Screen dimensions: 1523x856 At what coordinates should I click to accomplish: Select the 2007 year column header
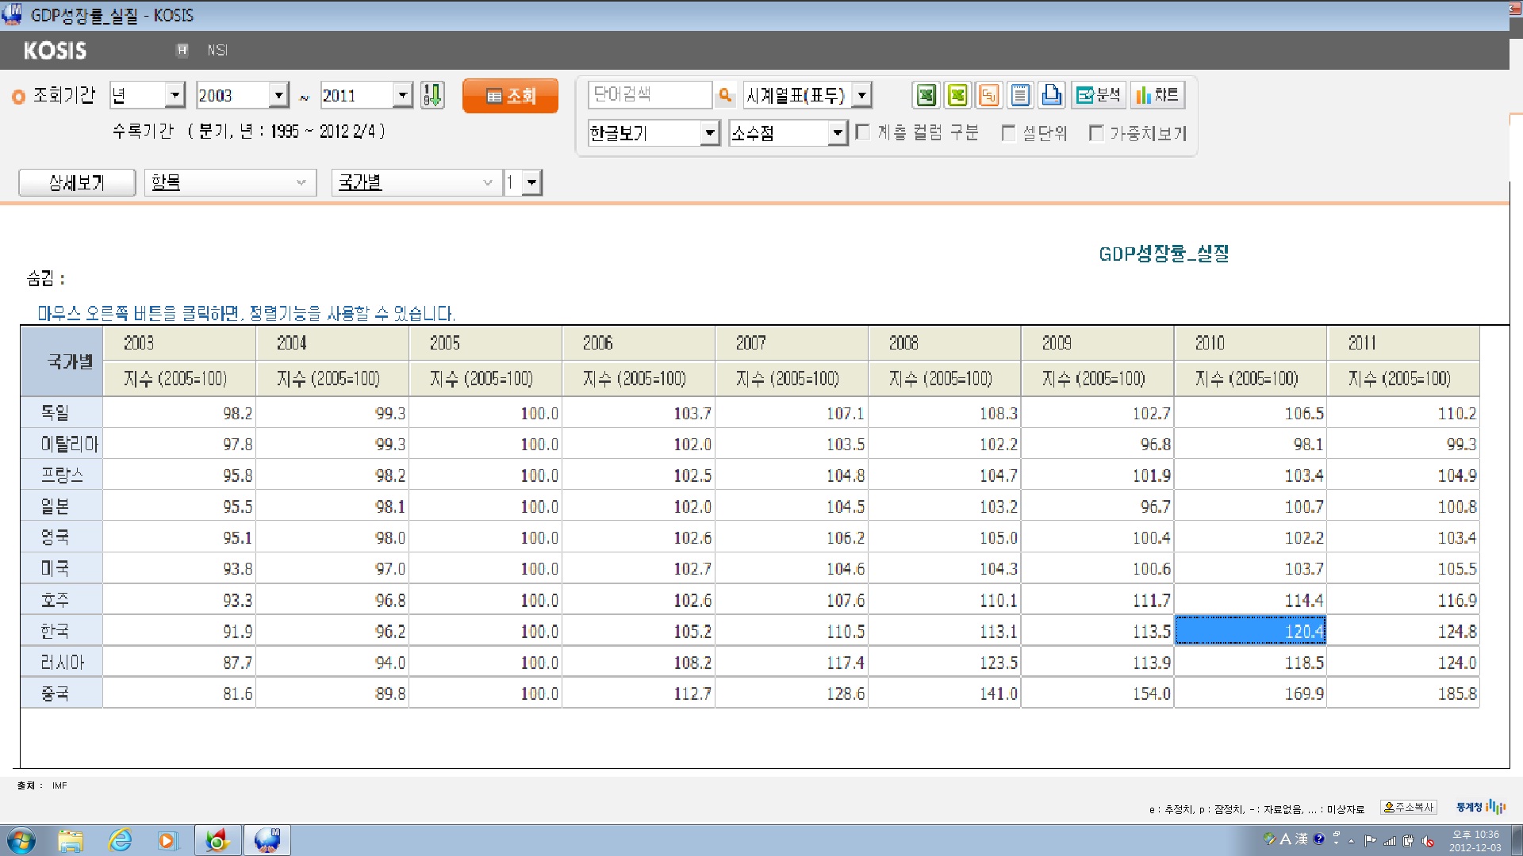pyautogui.click(x=792, y=343)
